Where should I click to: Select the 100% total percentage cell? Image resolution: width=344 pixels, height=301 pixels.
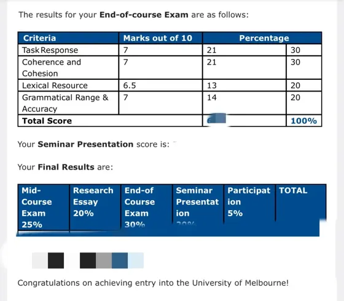click(x=304, y=120)
